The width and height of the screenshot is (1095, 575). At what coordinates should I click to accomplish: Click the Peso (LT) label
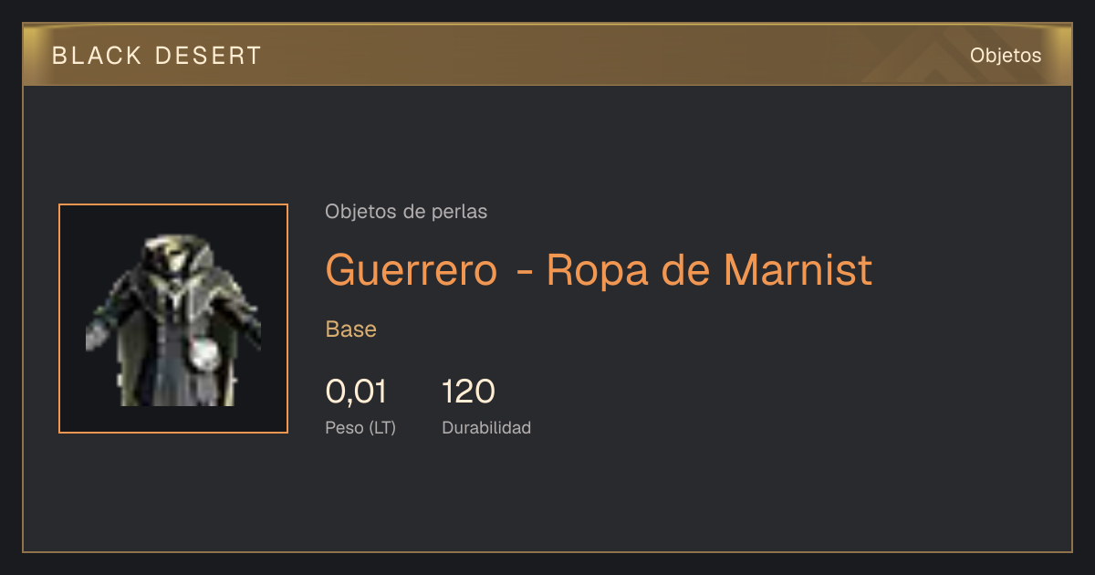360,427
